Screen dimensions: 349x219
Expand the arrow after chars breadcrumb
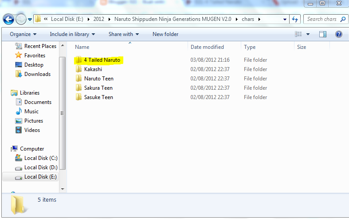259,20
